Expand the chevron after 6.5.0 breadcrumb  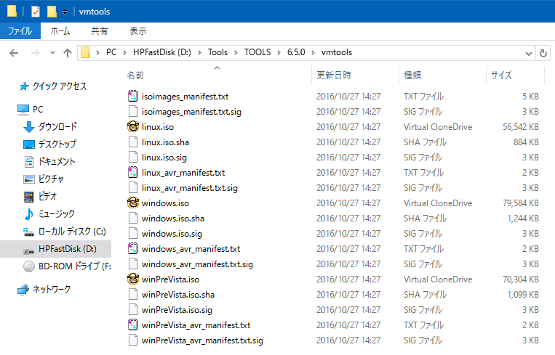click(x=313, y=52)
